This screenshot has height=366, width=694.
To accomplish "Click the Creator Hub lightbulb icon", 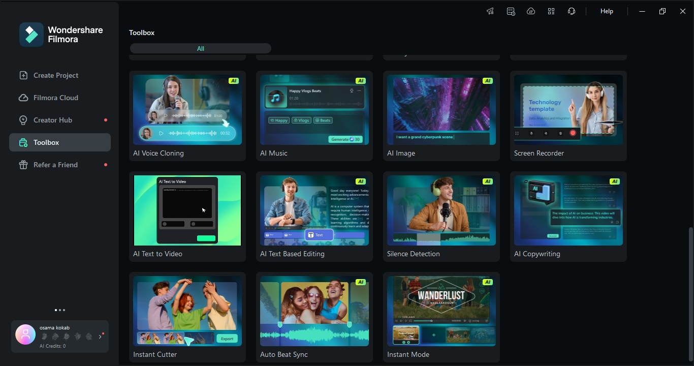I will tap(23, 120).
